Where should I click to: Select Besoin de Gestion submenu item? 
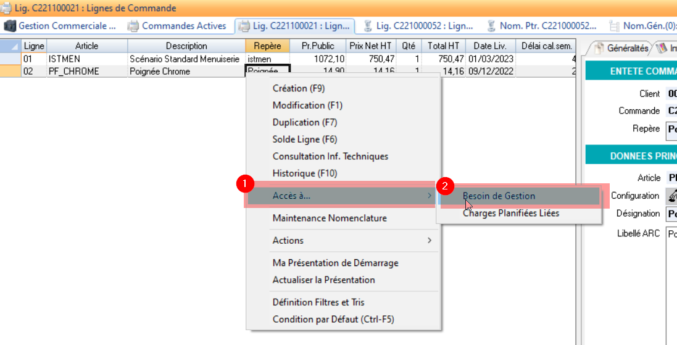pos(499,196)
